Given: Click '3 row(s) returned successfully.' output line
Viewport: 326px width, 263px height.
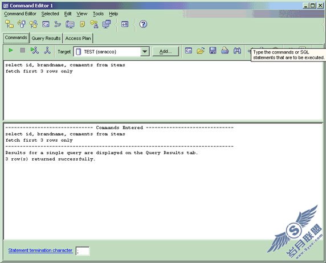Looking at the screenshot, I should tap(50, 159).
